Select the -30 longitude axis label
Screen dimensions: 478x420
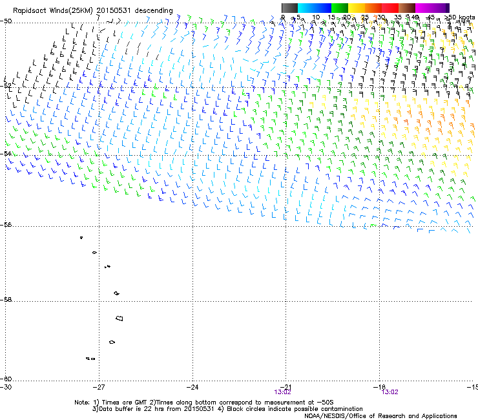pos(6,387)
